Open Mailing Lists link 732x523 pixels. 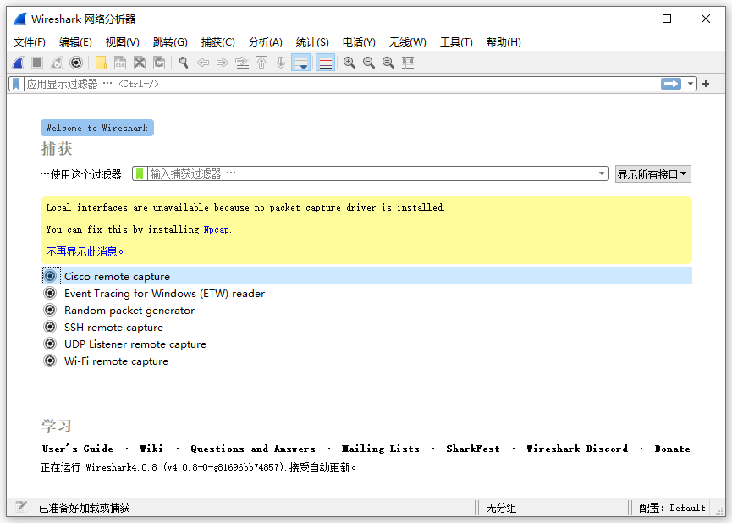pyautogui.click(x=381, y=449)
